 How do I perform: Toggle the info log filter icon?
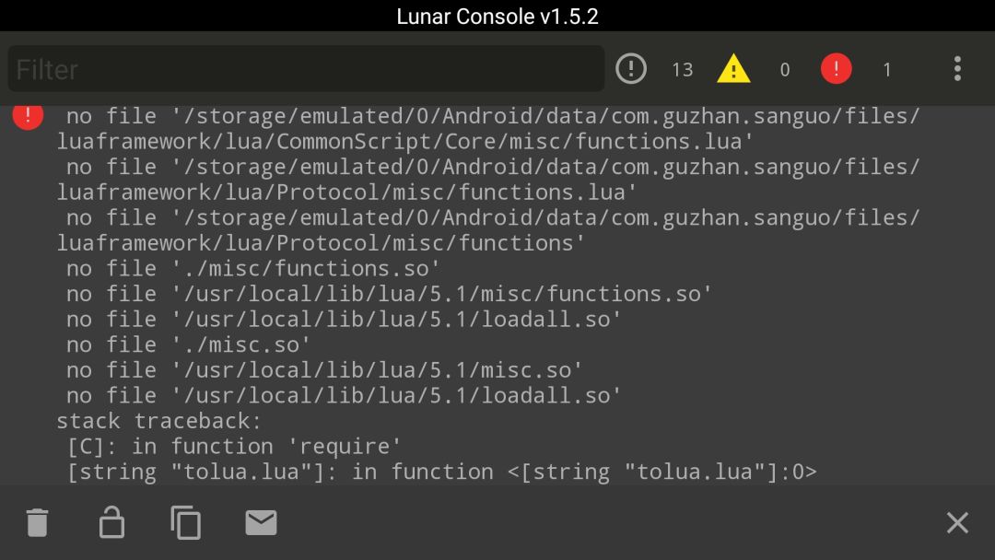pos(631,68)
